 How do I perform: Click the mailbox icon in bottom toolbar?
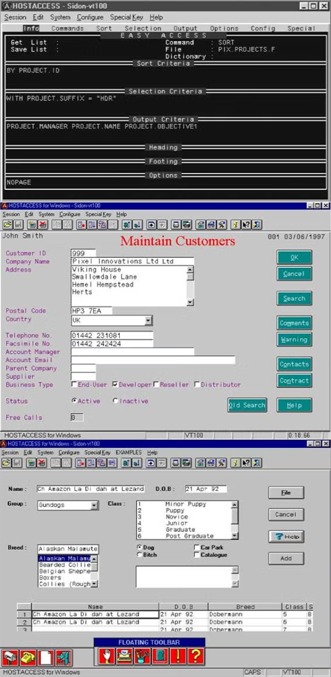click(10, 658)
